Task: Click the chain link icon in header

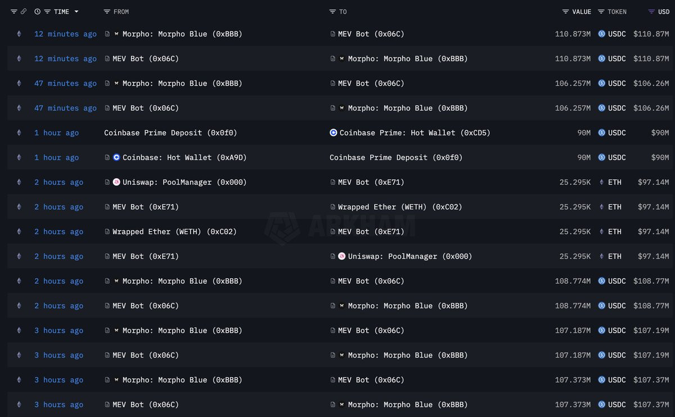Action: coord(24,11)
